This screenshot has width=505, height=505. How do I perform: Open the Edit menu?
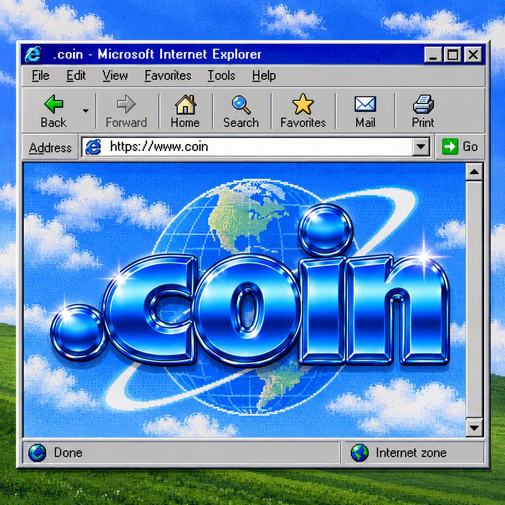[76, 76]
